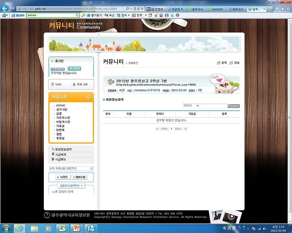The width and height of the screenshot is (292, 233).
Task: Click the key icon in zum toolbar
Action: click(x=83, y=15)
